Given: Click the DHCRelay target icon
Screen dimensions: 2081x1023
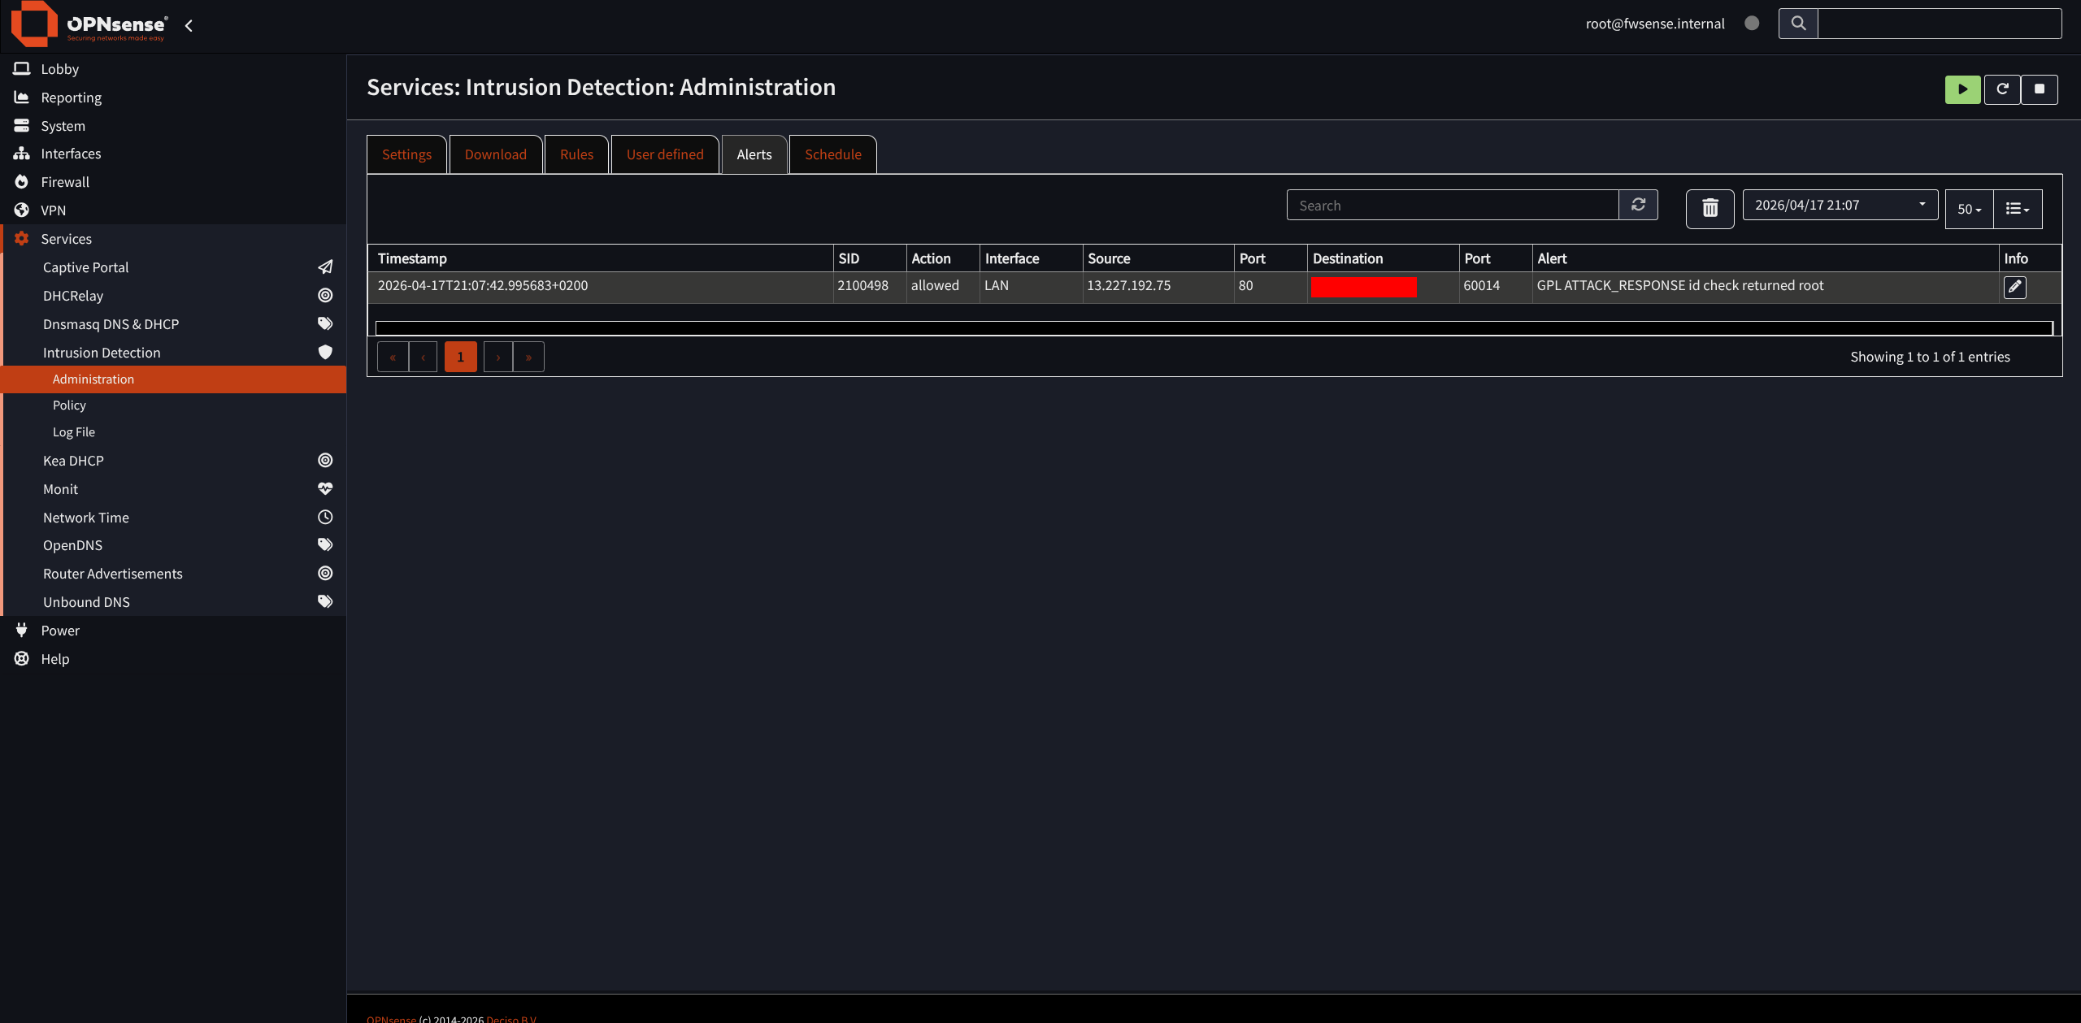Looking at the screenshot, I should pos(325,296).
